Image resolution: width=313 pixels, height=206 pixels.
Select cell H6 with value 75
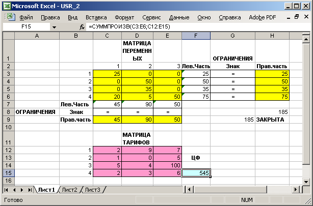pos(272,97)
